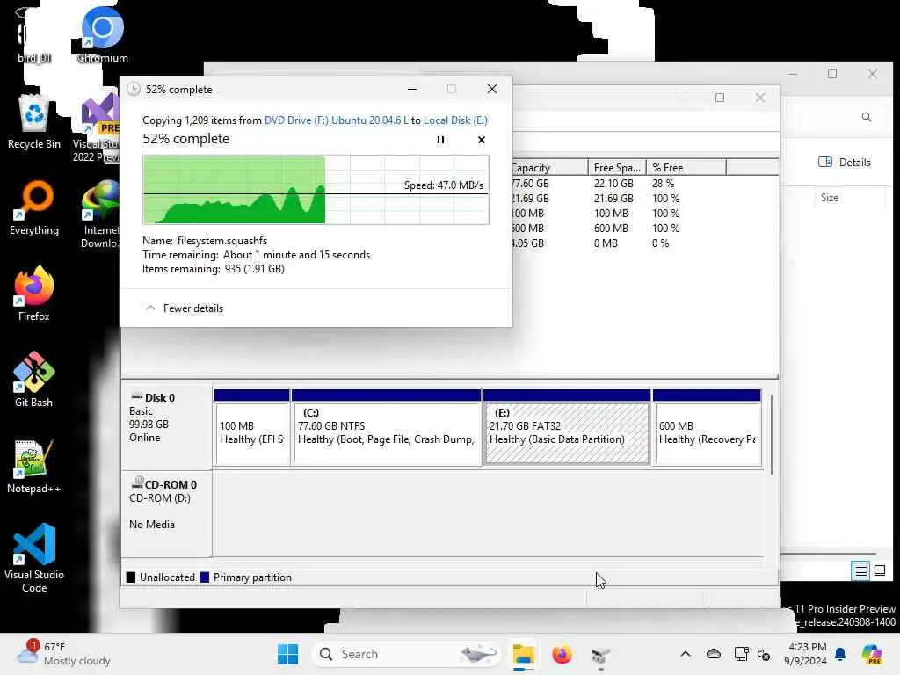Image resolution: width=900 pixels, height=675 pixels.
Task: Launch Visual Studio Code shortcut
Action: (34, 558)
